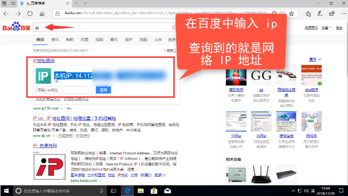Open Microsoft Store from the taskbar
The height and width of the screenshot is (196, 348).
click(153, 191)
